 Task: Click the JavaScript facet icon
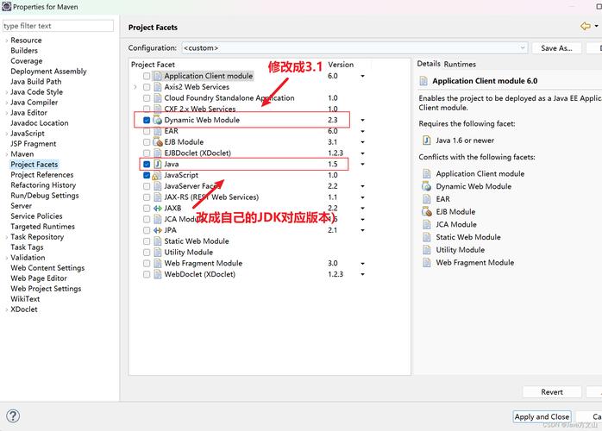[x=156, y=175]
